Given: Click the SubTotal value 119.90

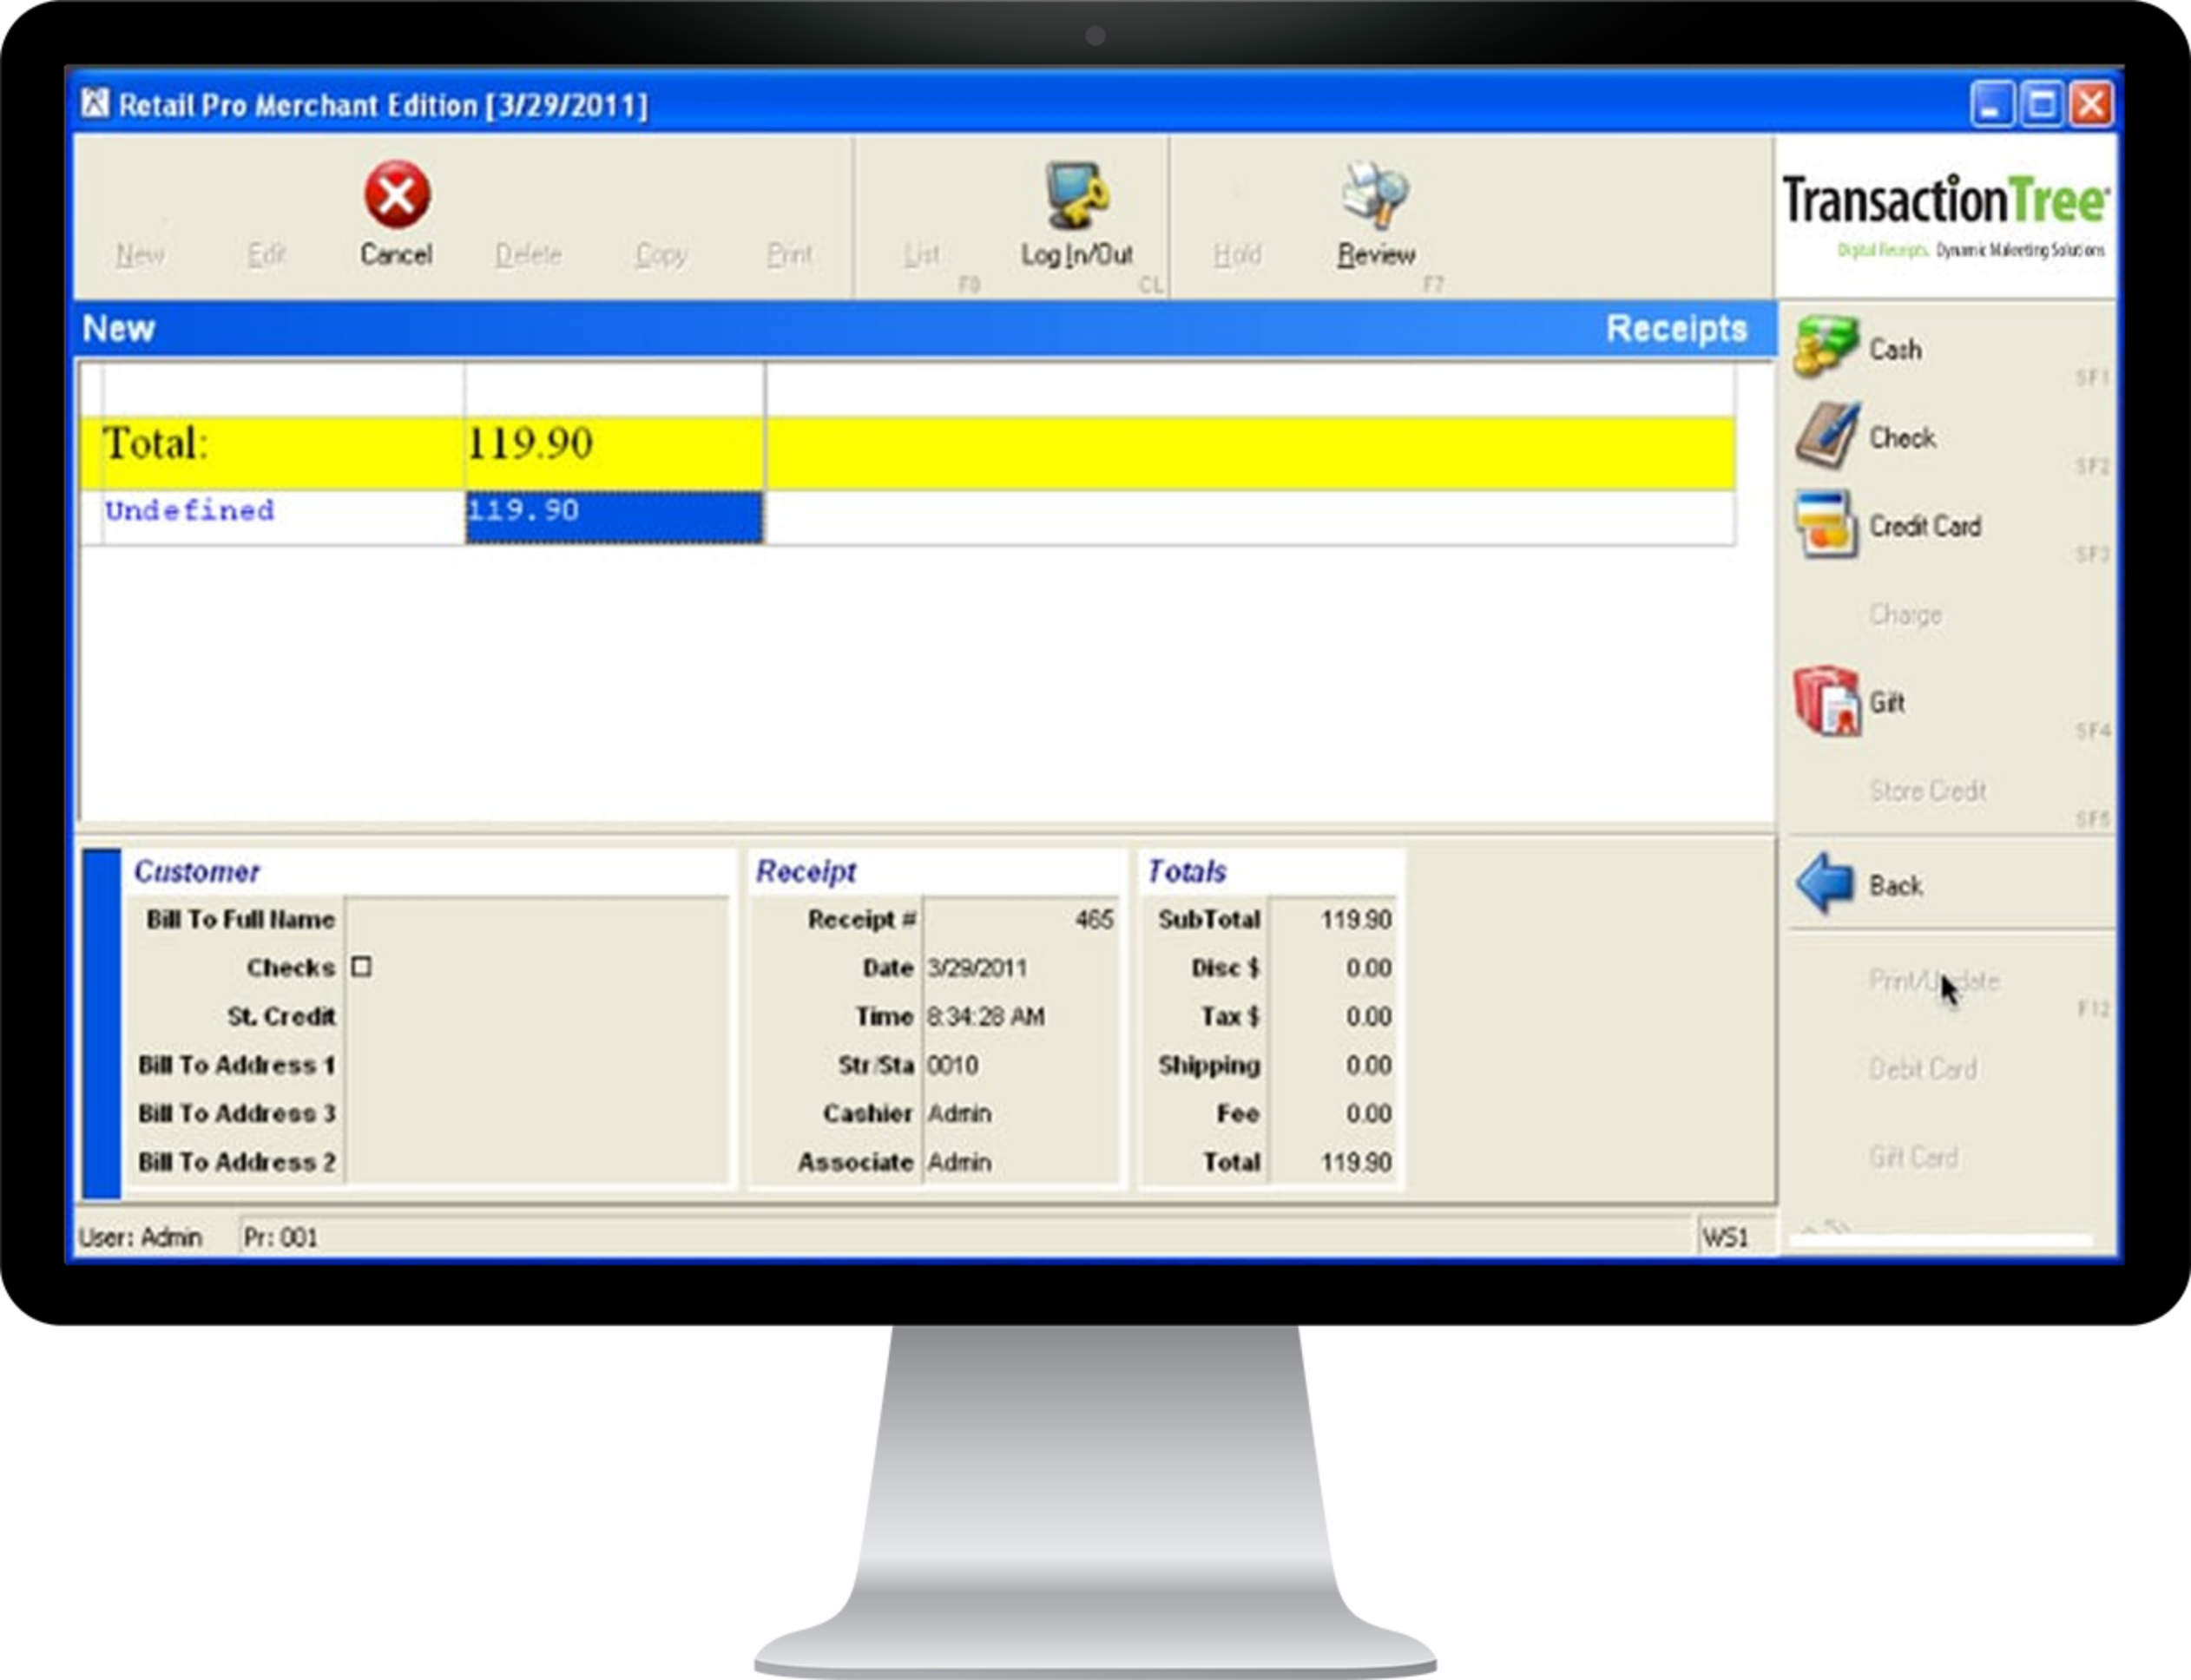Looking at the screenshot, I should 1356,919.
